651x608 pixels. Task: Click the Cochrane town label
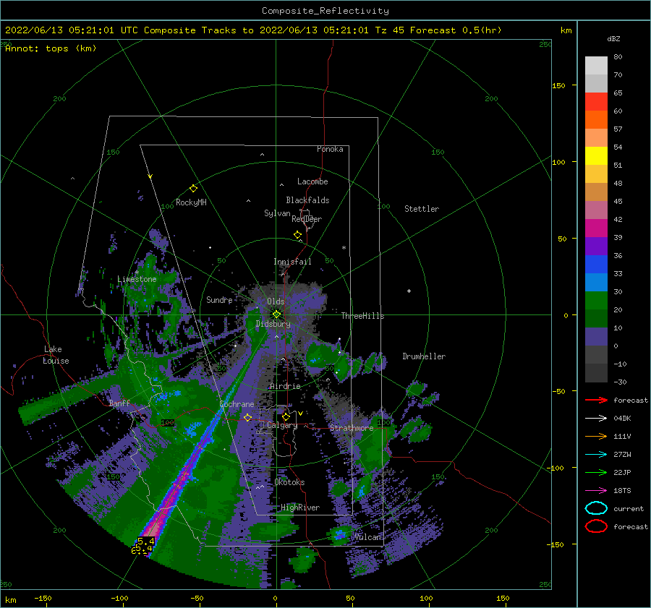pos(237,404)
